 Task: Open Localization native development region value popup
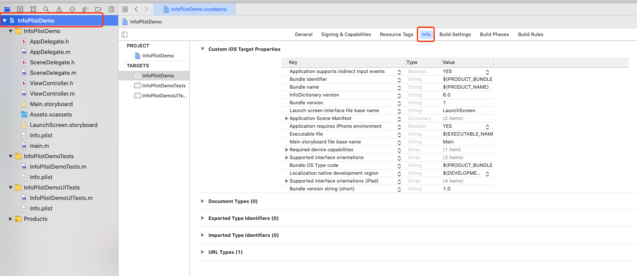tap(487, 173)
